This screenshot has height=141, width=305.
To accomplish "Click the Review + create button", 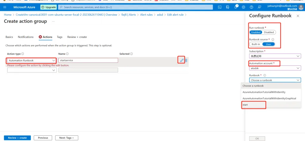I will click(17, 138).
